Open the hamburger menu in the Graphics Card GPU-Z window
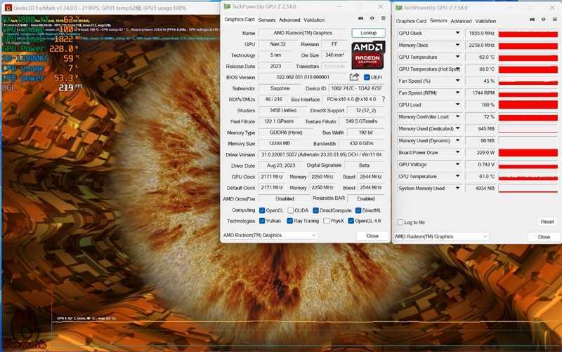562x352 pixels. [383, 18]
